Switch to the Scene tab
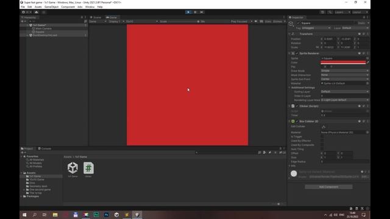The height and width of the screenshot is (219, 390). click(x=96, y=18)
